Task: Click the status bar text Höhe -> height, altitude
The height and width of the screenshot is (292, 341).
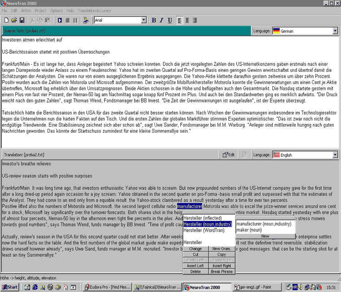Action: [x=28, y=278]
